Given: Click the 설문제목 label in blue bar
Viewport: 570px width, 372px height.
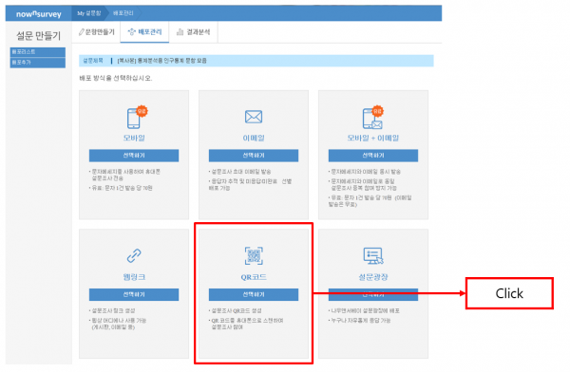Looking at the screenshot, I should click(93, 61).
